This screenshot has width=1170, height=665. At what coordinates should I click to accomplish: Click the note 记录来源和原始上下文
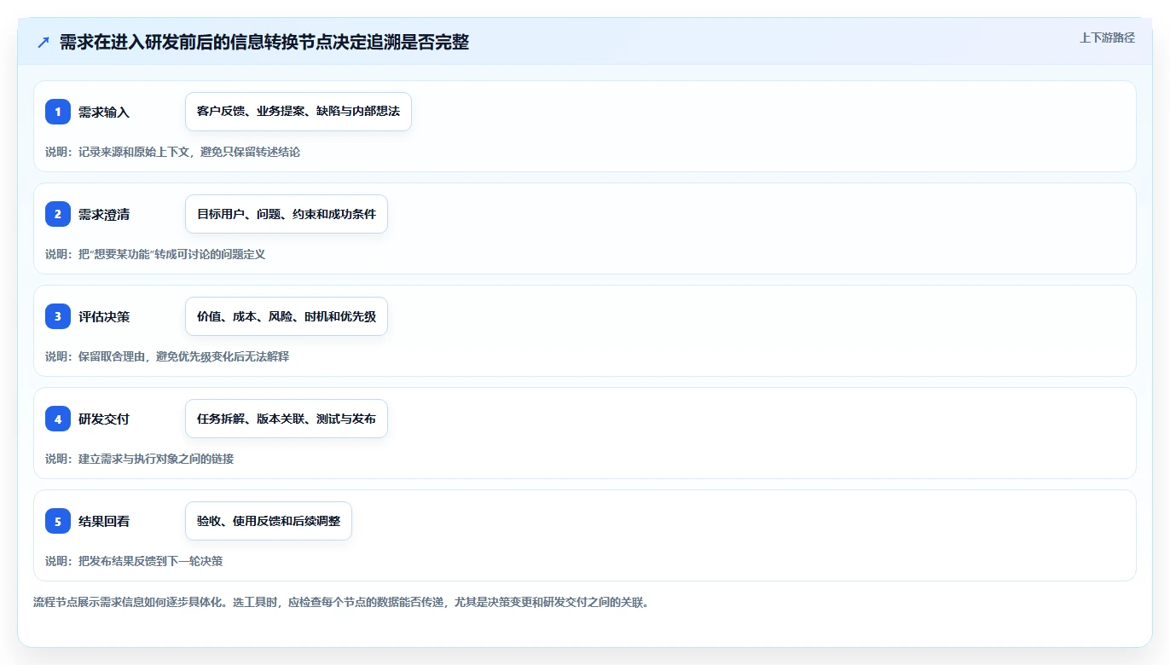pyautogui.click(x=172, y=152)
